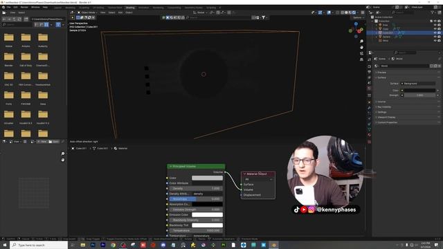443x249 pixels.
Task: Open the viewport Add menu
Action: coord(120,12)
